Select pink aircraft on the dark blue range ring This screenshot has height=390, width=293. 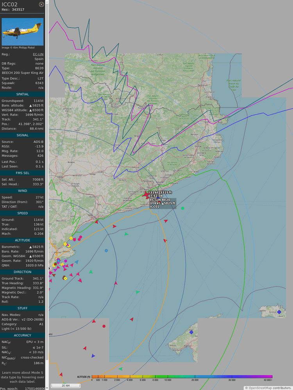tap(116, 283)
